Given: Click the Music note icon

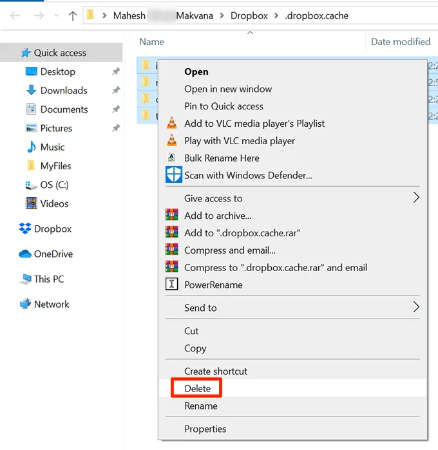Looking at the screenshot, I should (32, 147).
